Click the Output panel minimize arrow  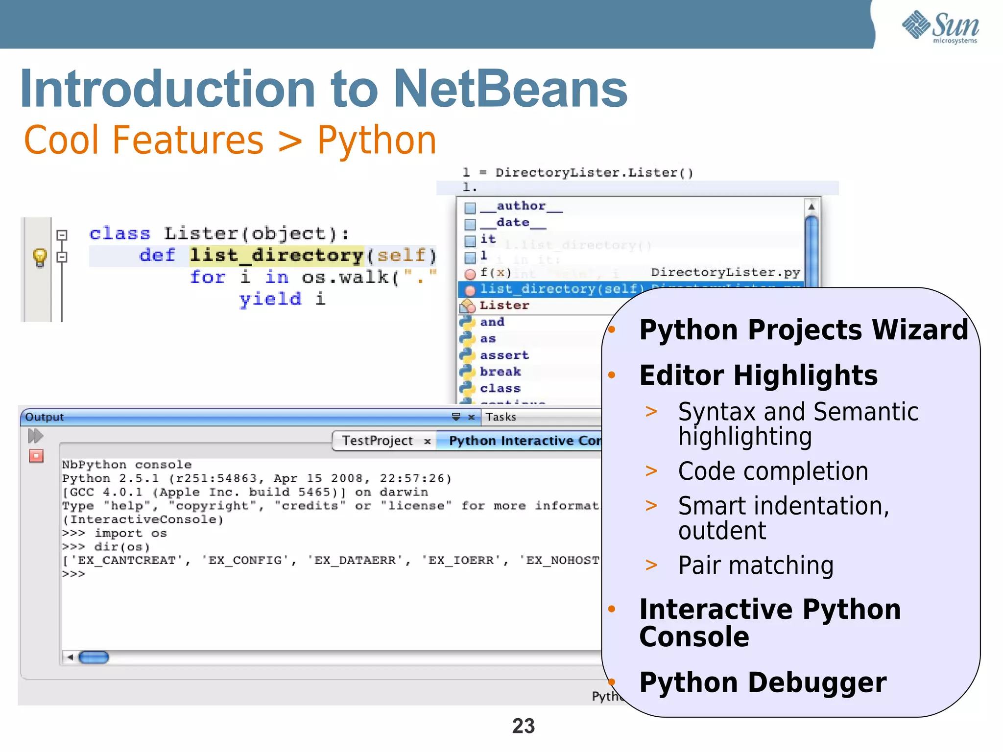(455, 417)
